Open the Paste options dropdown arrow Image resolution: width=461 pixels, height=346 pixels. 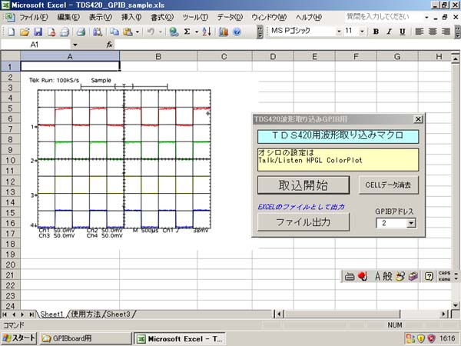137,32
